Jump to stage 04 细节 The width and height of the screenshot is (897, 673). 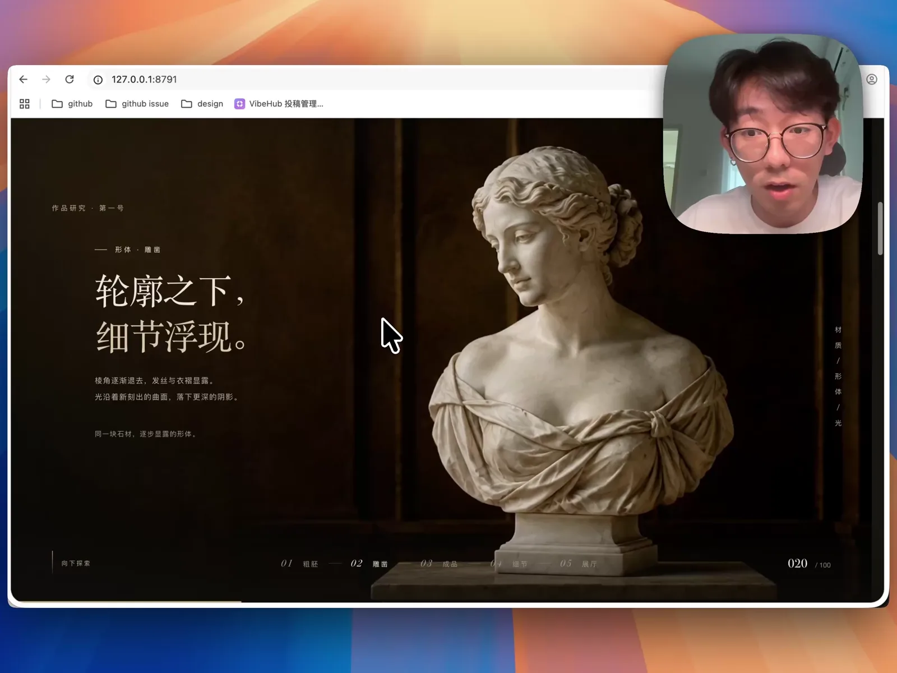coord(509,564)
